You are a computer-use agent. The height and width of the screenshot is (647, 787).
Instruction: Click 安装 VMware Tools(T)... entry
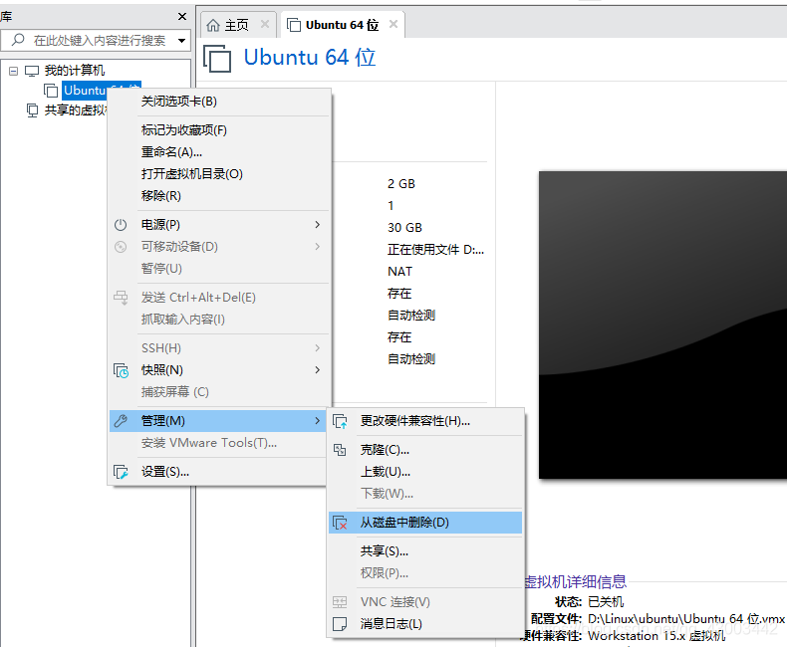[x=219, y=443]
